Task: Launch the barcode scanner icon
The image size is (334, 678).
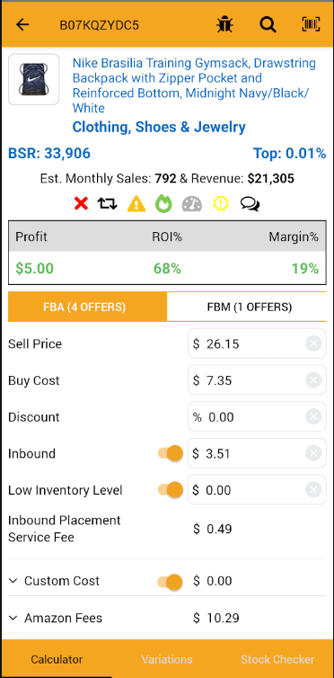Action: click(x=312, y=24)
